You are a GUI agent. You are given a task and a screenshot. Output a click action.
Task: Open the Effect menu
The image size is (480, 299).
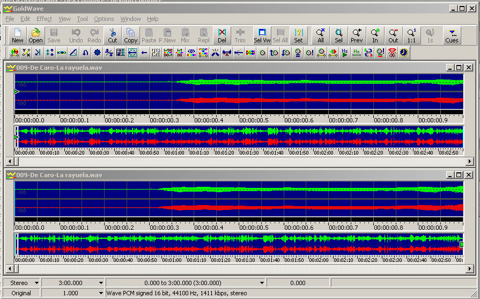[x=44, y=19]
